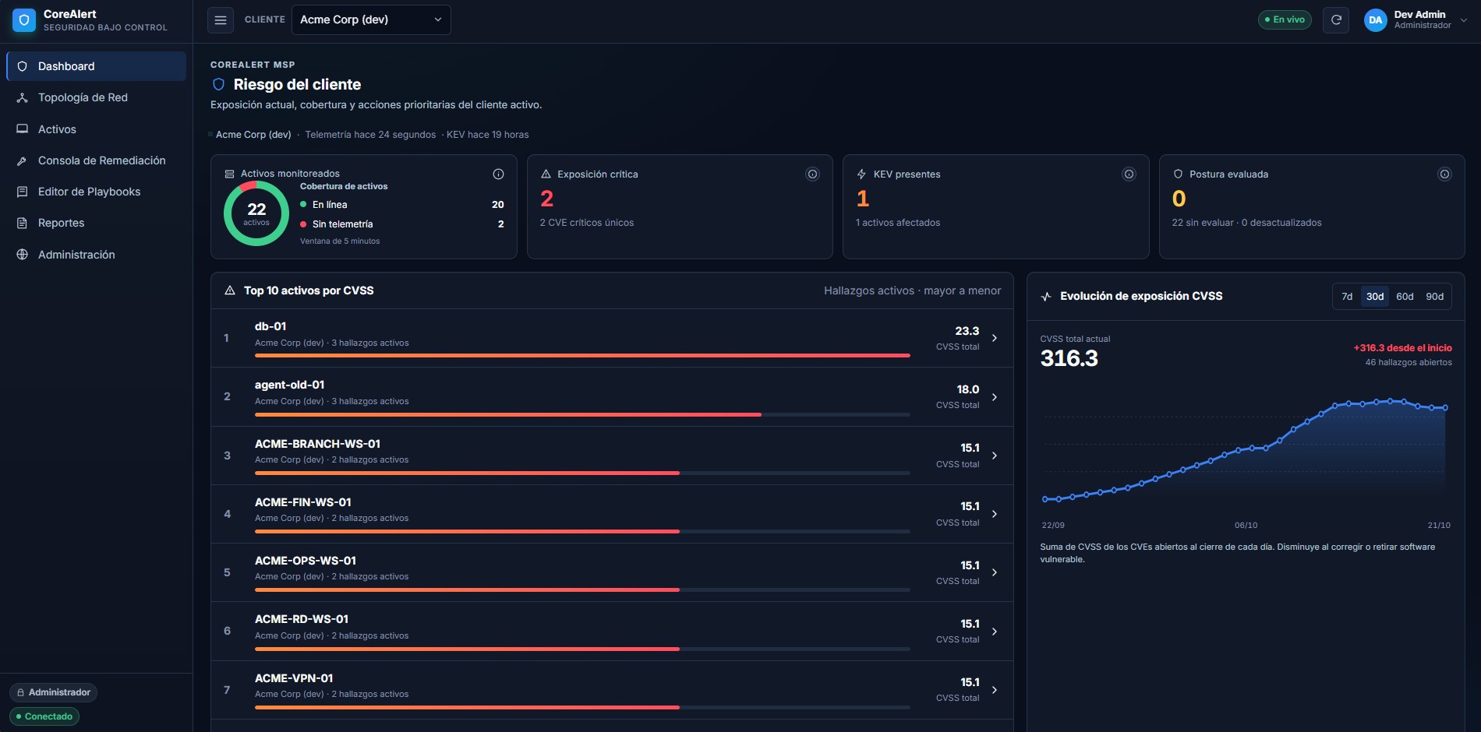Select the 30d chart range

pyautogui.click(x=1375, y=297)
